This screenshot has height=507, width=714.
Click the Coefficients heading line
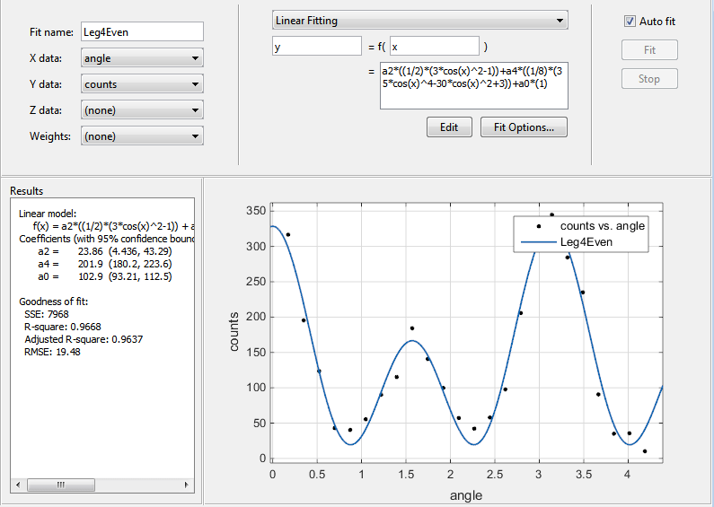click(107, 239)
